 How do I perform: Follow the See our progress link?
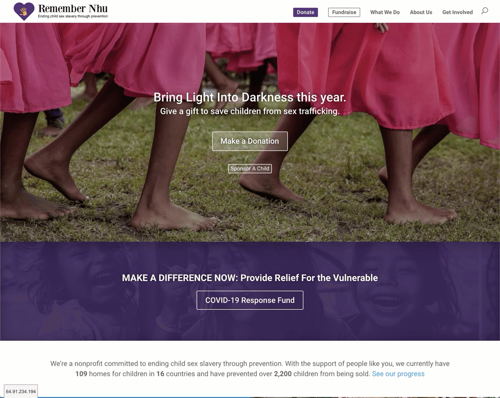tap(398, 374)
